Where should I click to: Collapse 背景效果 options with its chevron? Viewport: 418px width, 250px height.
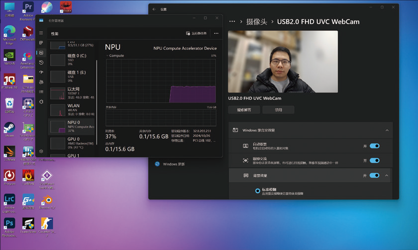click(x=387, y=175)
